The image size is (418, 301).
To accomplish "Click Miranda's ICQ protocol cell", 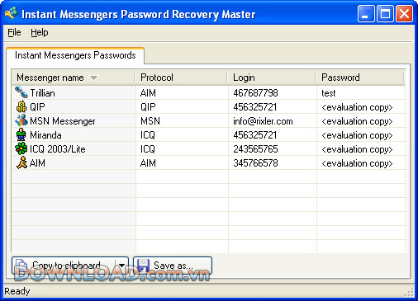I will pyautogui.click(x=148, y=135).
